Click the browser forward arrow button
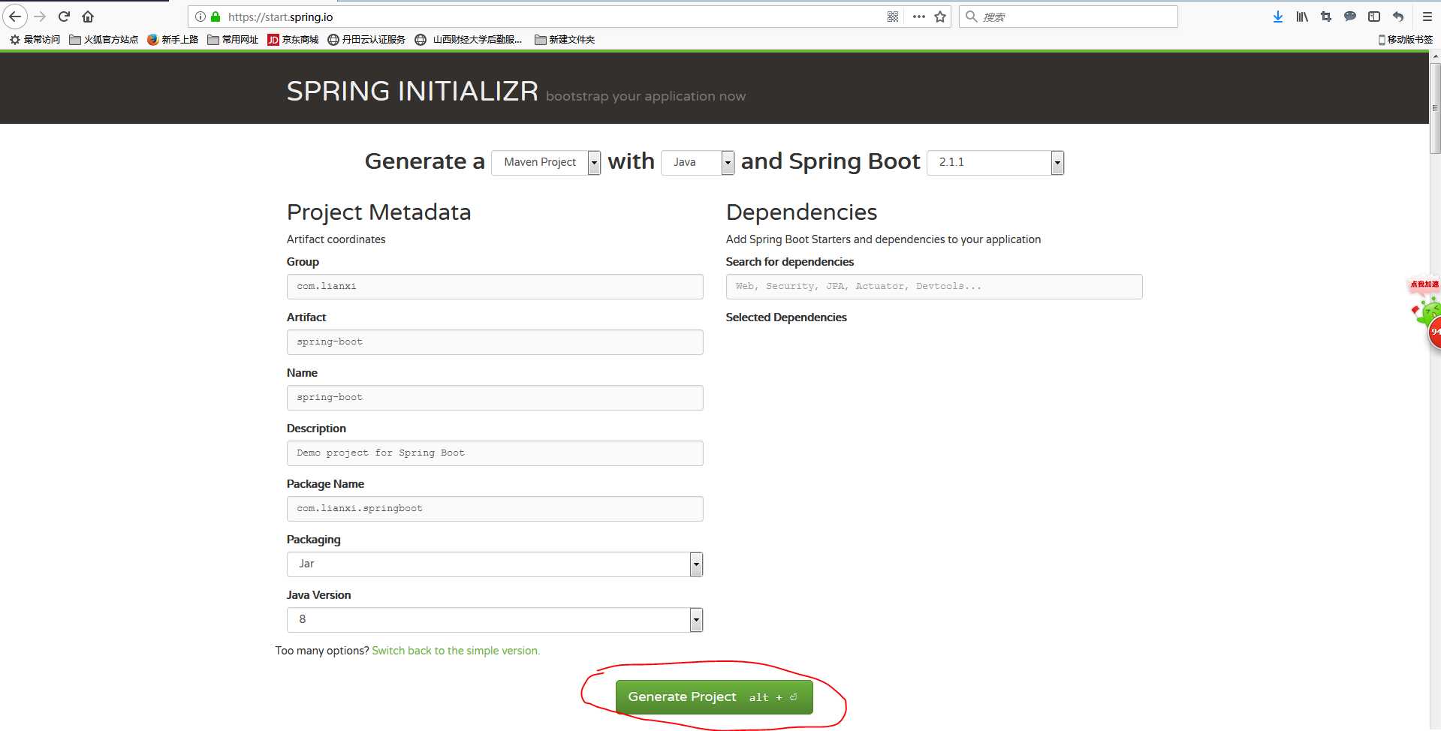 (x=40, y=17)
